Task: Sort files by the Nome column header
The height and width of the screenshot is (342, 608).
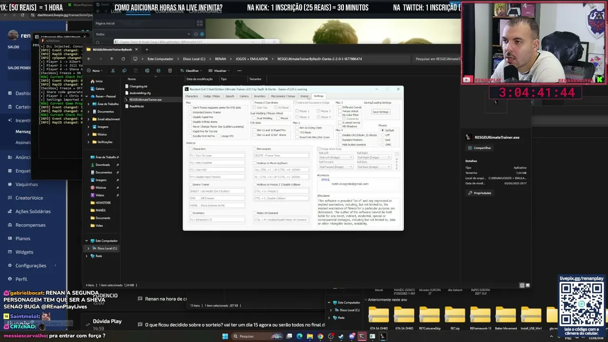Action: 132,79
